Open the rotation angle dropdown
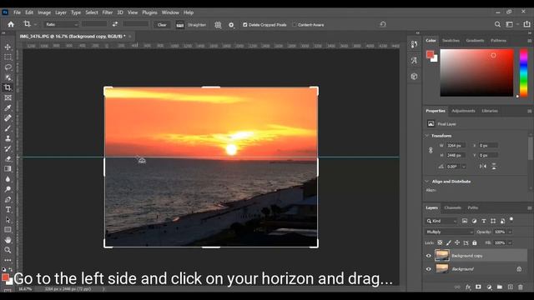534x300 pixels. pos(464,167)
